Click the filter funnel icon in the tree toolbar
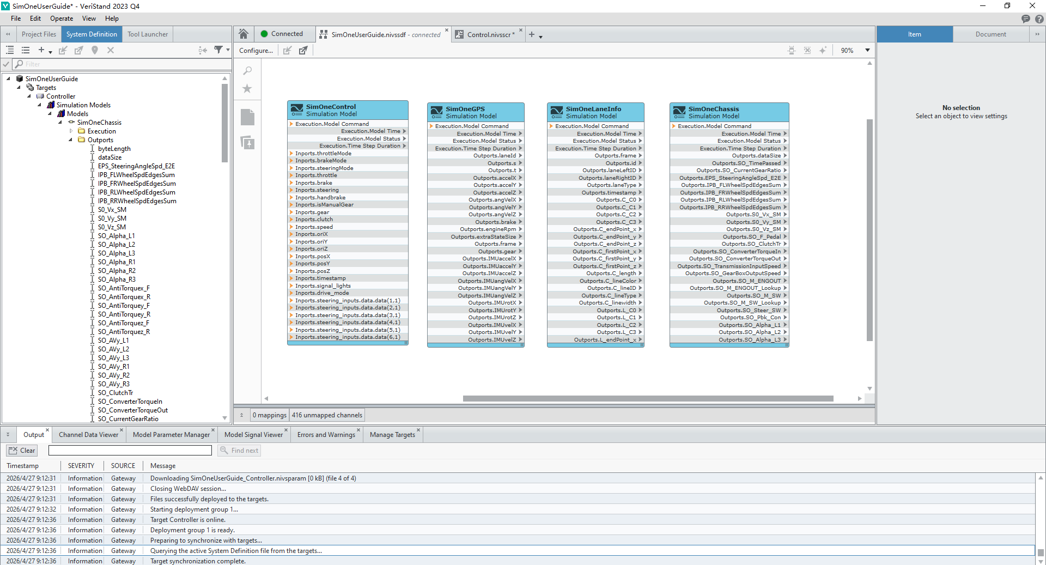The width and height of the screenshot is (1046, 565). click(218, 50)
